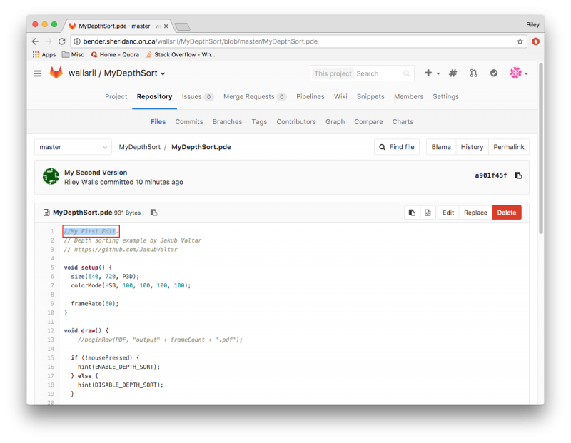The height and width of the screenshot is (443, 571).
Task: Open the todos checkmark icon
Action: (493, 73)
